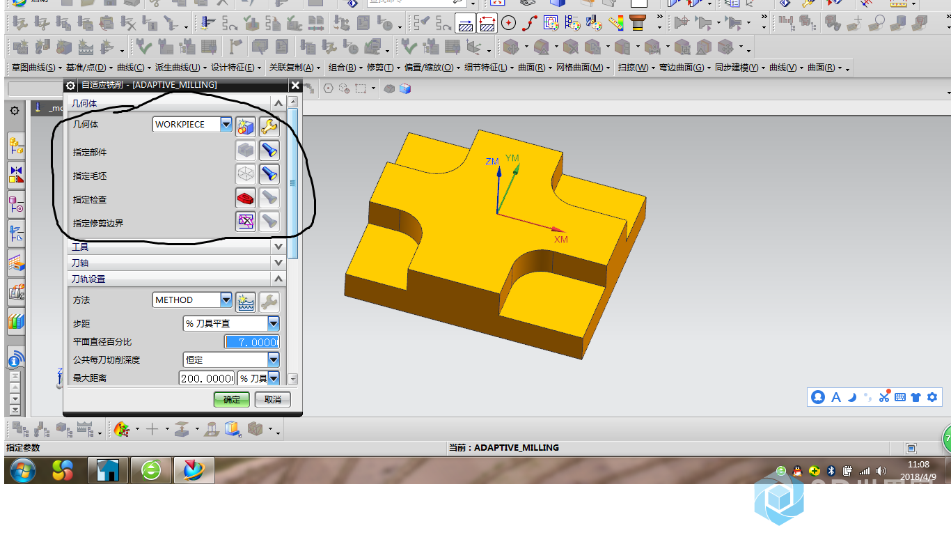Open 设计特征(E) menu
This screenshot has width=951, height=535.
point(236,68)
